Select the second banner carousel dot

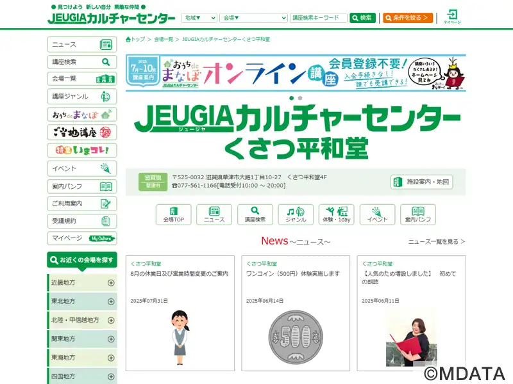(300, 98)
